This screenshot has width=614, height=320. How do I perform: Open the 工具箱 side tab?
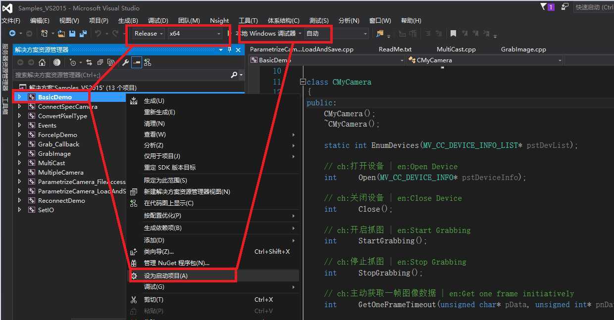tap(5, 106)
